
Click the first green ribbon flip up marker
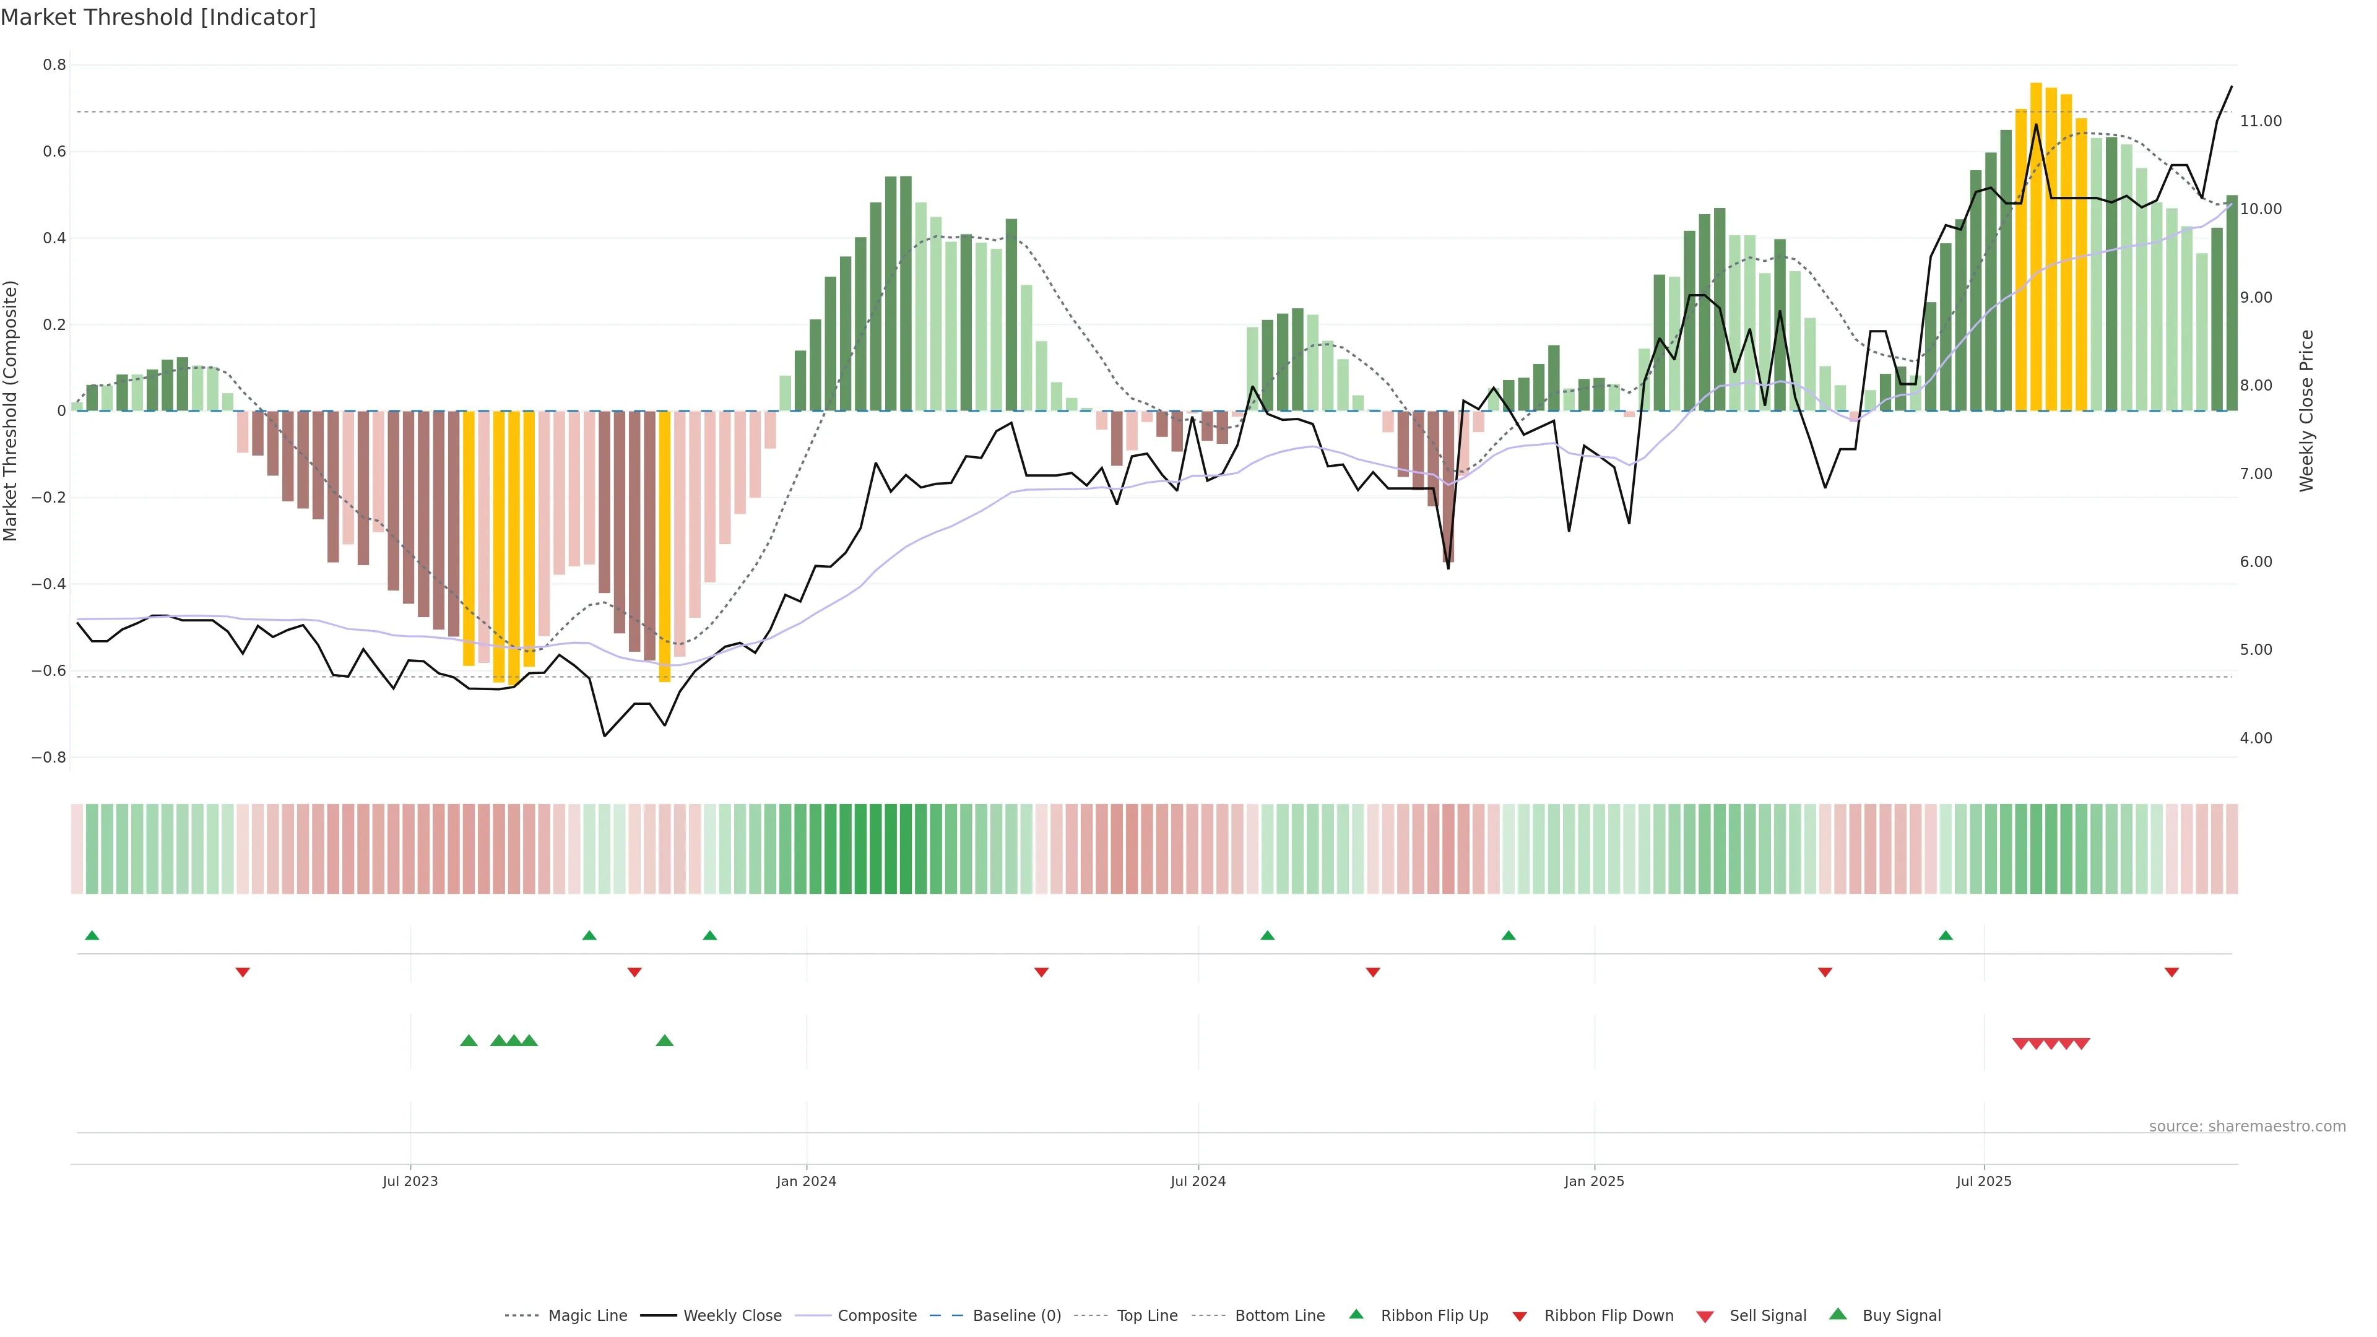click(x=92, y=936)
